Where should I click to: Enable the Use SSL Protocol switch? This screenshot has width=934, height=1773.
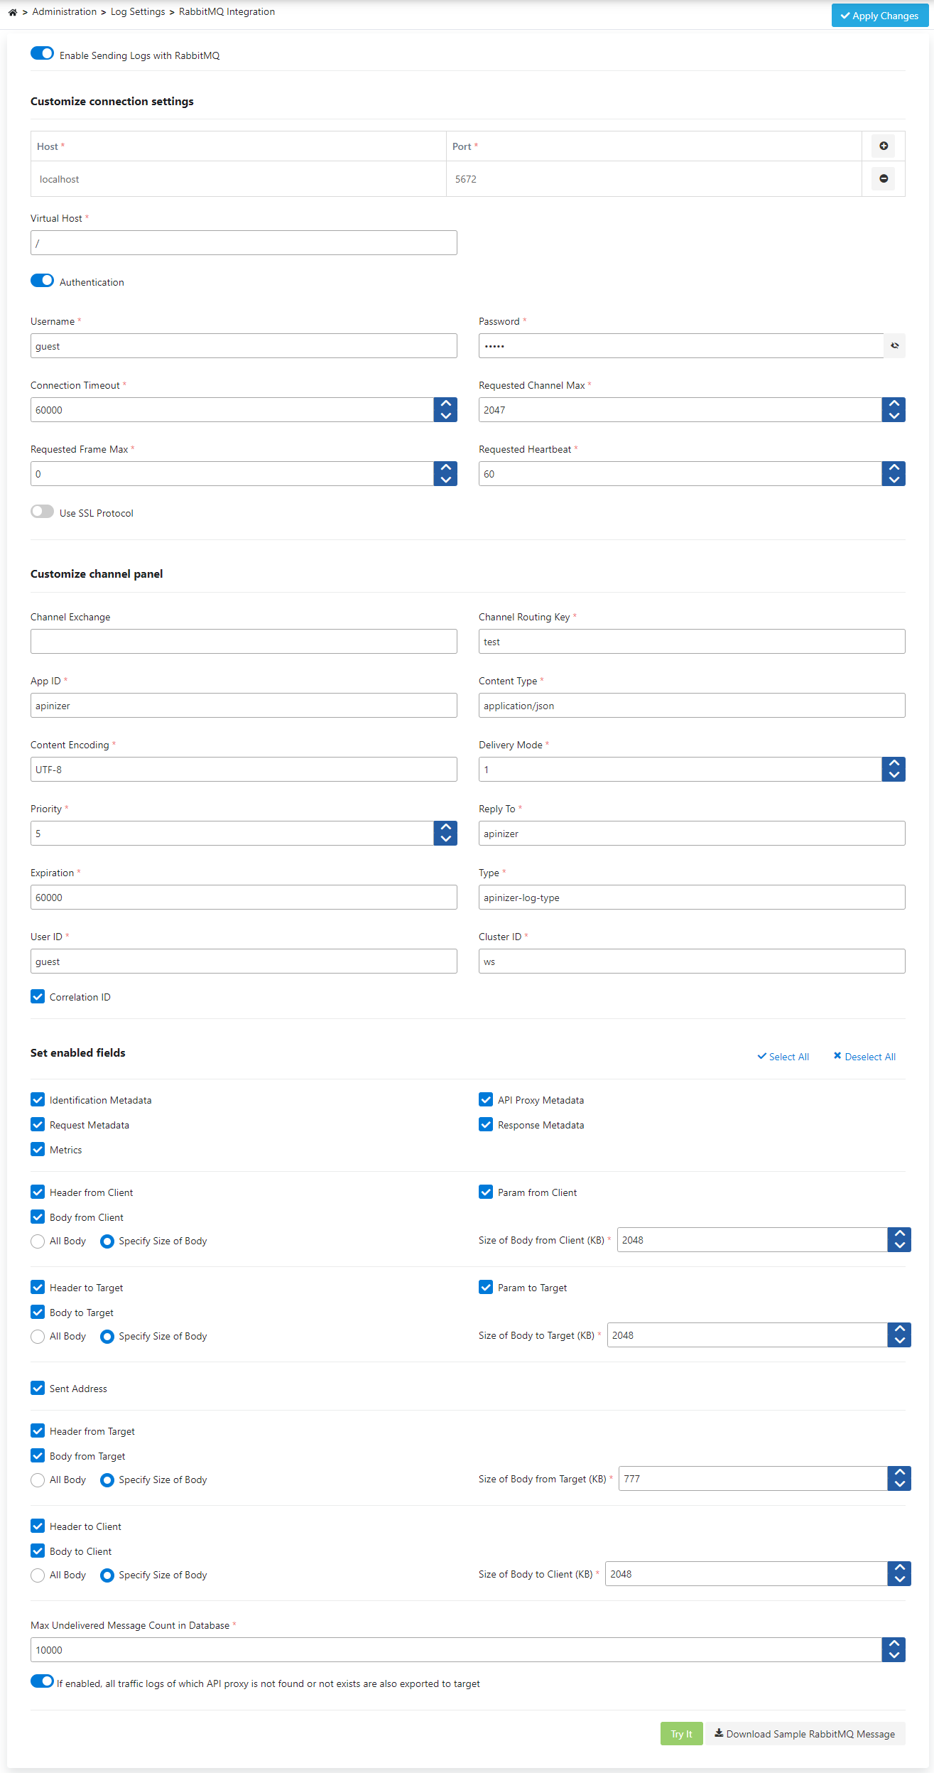pos(42,512)
